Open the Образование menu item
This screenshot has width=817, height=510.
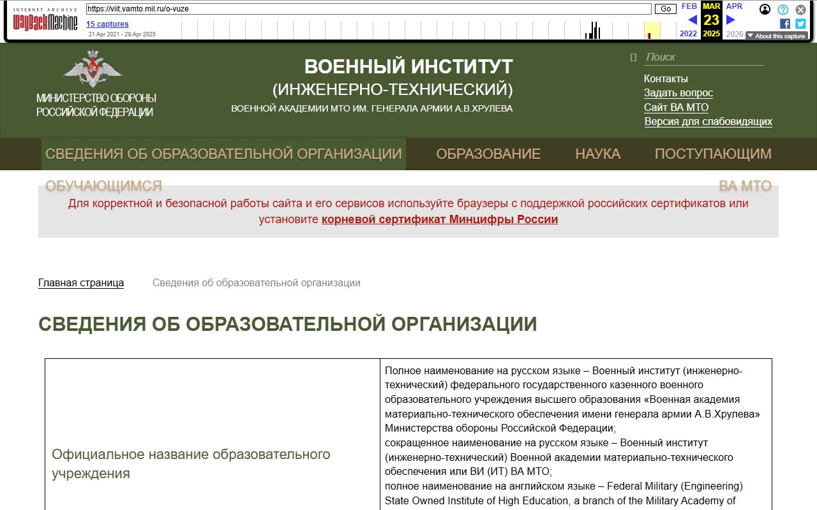pyautogui.click(x=488, y=154)
